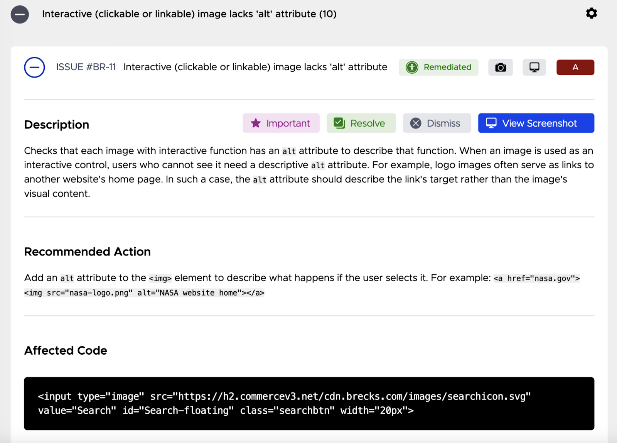Click the Description section heading
Screen dimensions: 617x443
tap(57, 125)
